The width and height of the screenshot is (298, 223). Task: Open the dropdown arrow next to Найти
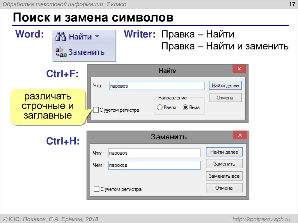(97, 36)
